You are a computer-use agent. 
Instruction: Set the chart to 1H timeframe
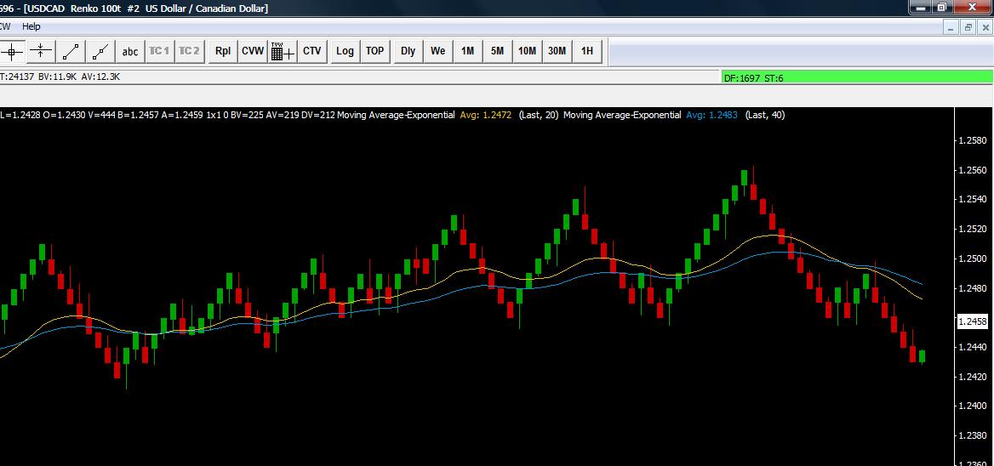coord(587,51)
